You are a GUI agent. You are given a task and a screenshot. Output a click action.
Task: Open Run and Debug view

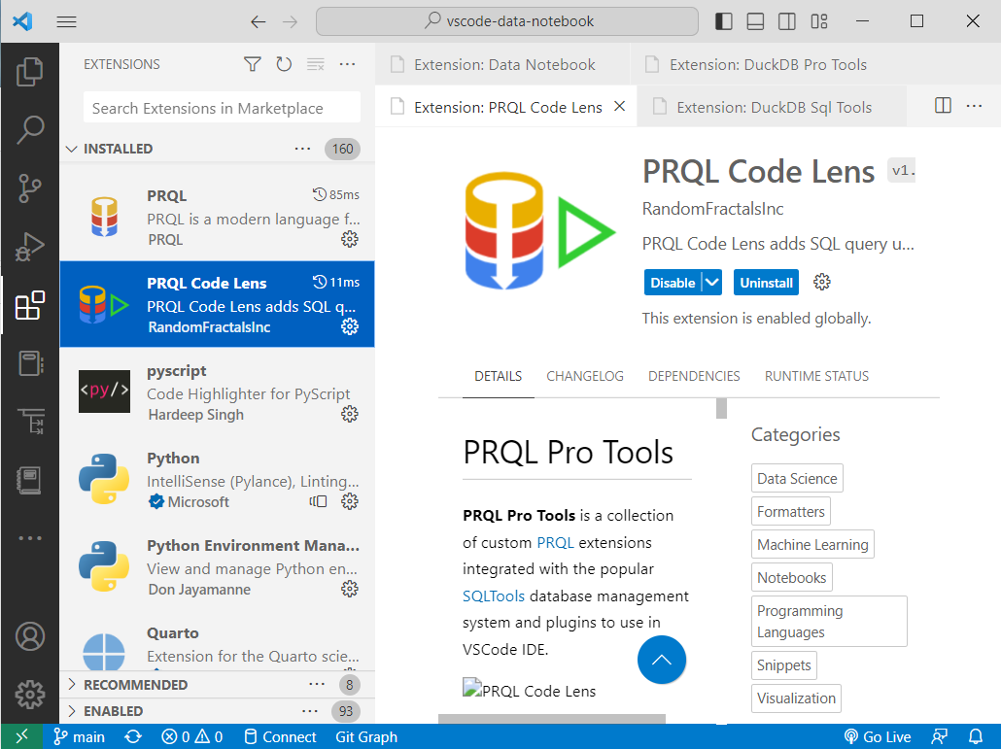click(x=29, y=247)
